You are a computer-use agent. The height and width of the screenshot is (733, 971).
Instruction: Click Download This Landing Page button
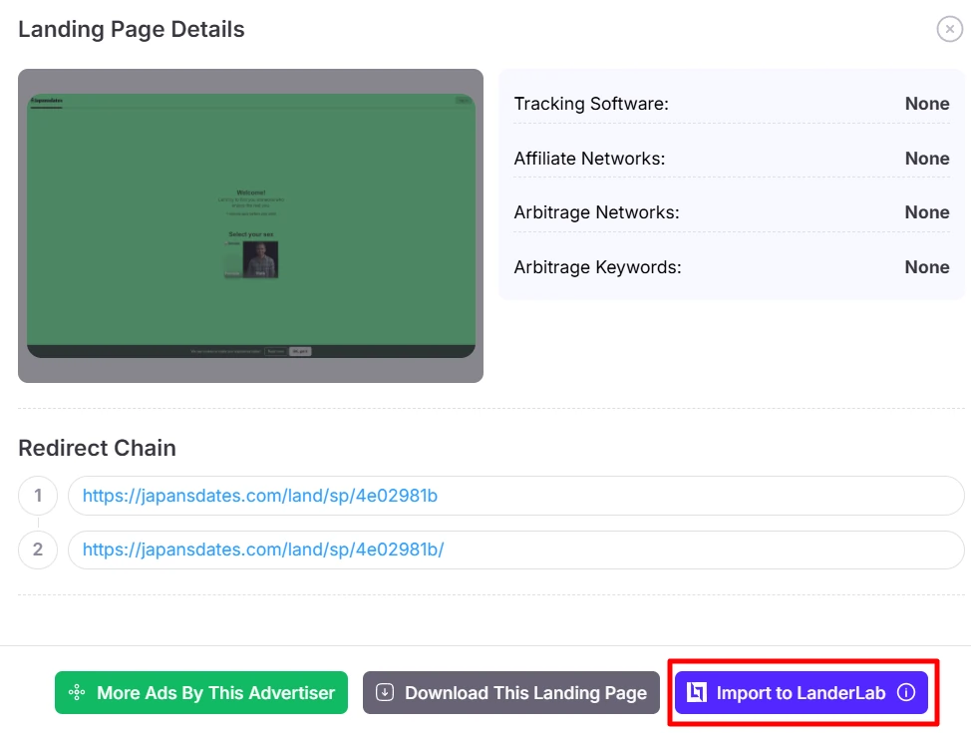tap(510, 693)
